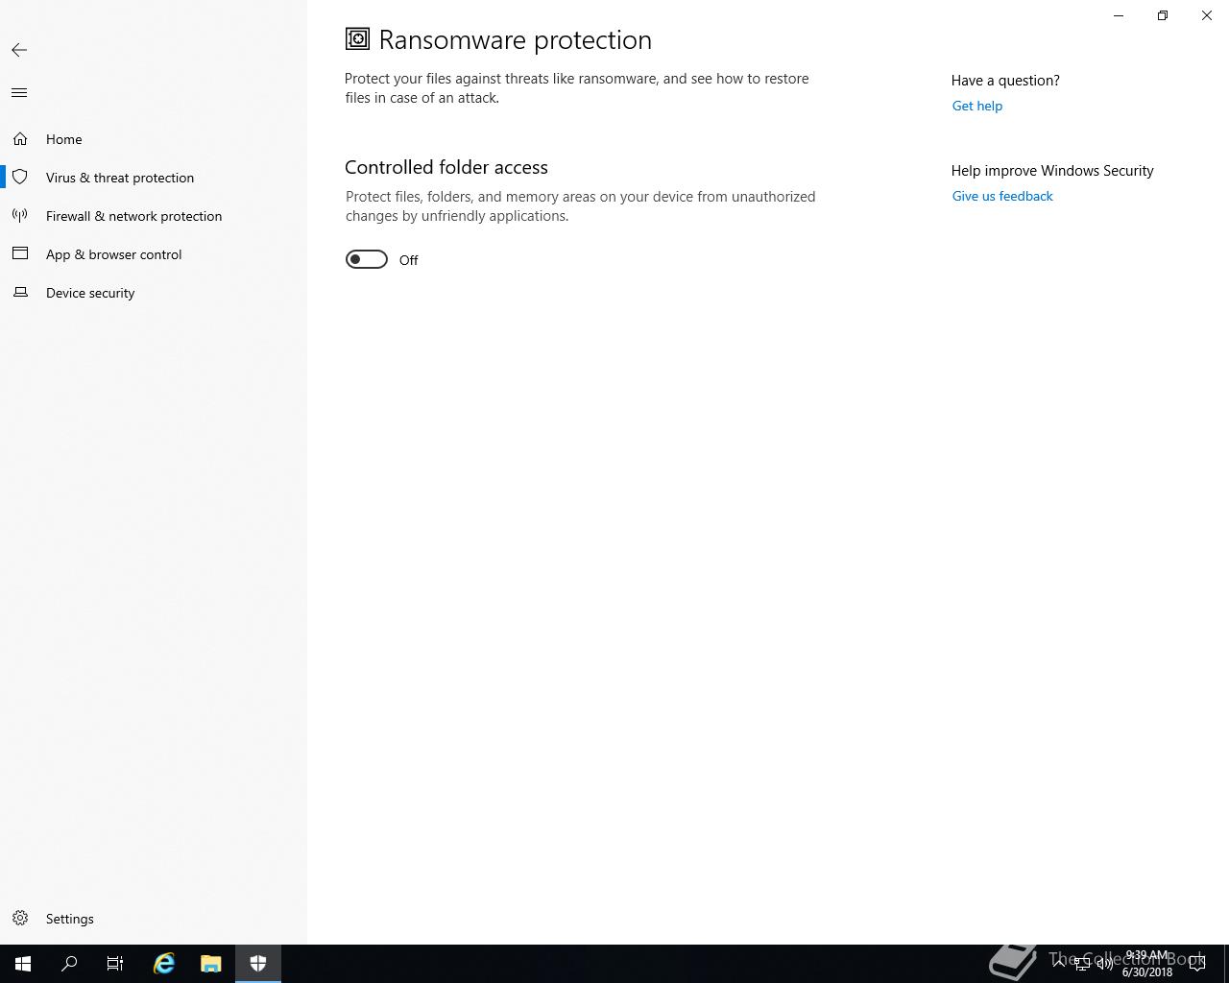This screenshot has height=983, width=1229.
Task: Click the volume speaker tray icon
Action: coord(1104,965)
